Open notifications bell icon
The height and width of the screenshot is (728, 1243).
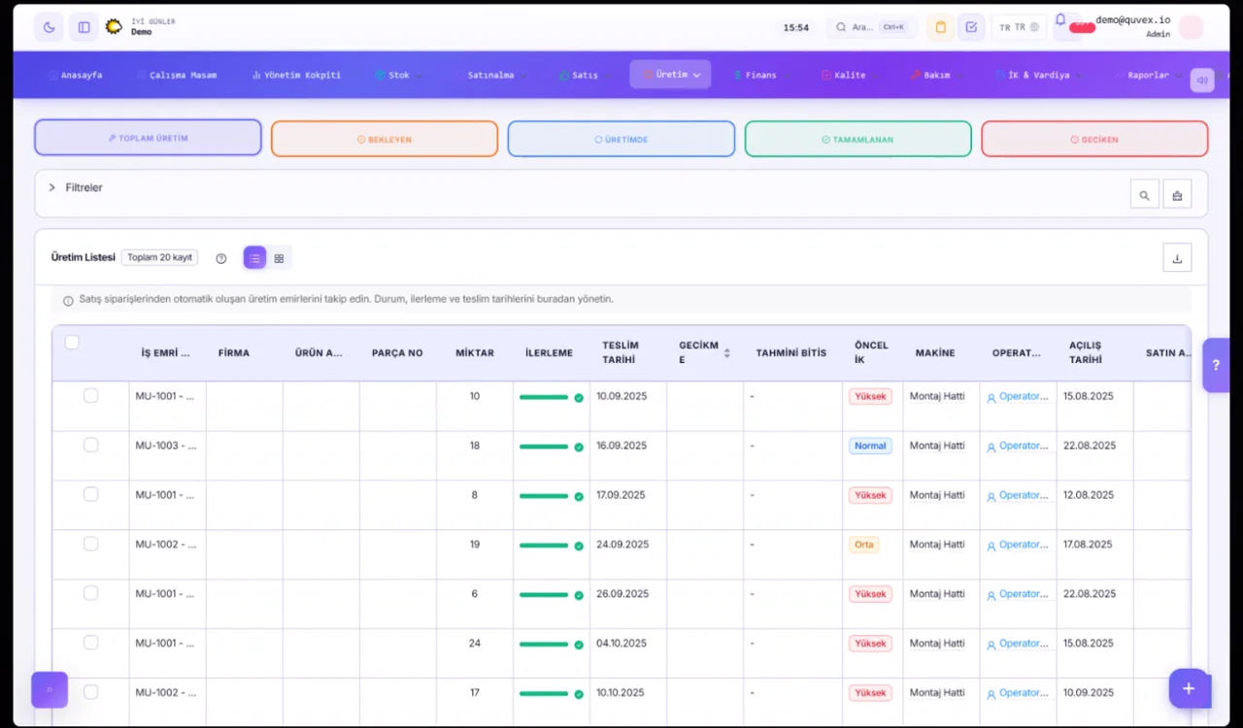tap(1060, 19)
